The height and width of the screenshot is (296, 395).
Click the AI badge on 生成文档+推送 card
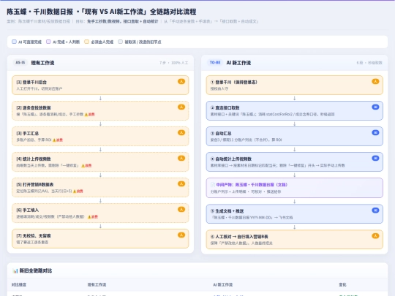point(375,210)
